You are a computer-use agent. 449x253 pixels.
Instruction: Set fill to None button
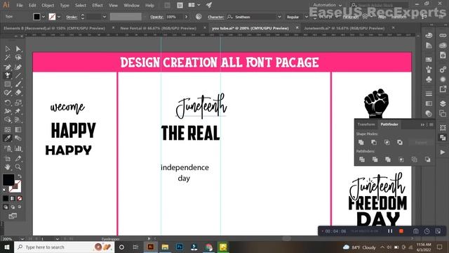tap(20, 198)
